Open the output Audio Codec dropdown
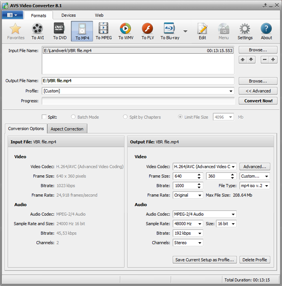Image resolution: width=282 pixels, height=286 pixels. click(x=204, y=214)
